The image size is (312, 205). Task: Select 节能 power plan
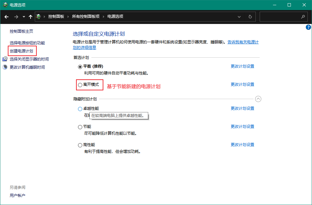tap(80, 127)
